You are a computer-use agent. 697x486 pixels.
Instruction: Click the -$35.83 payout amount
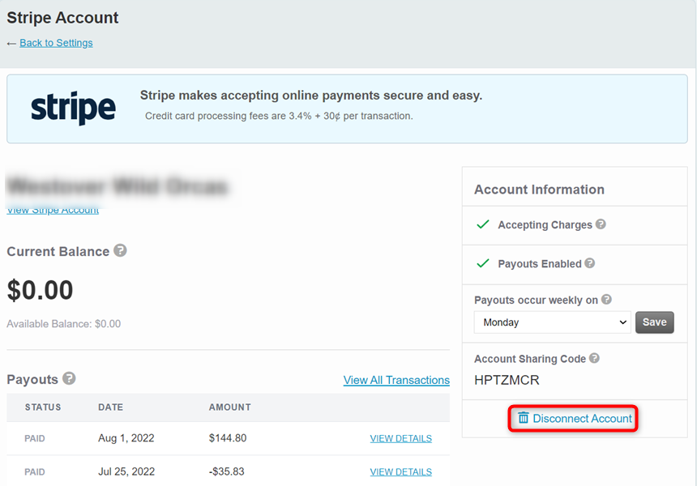point(227,471)
